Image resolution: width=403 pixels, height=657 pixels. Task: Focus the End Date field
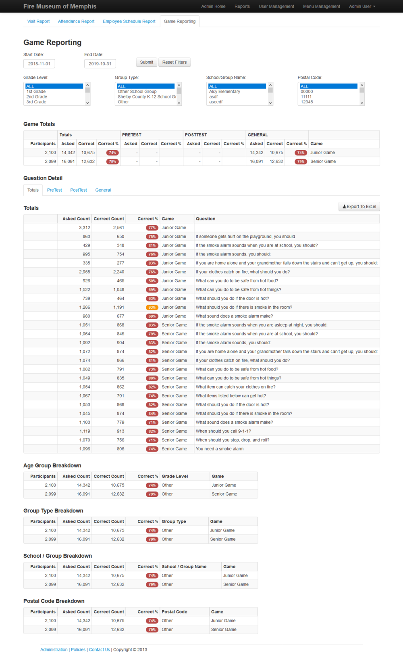click(100, 64)
